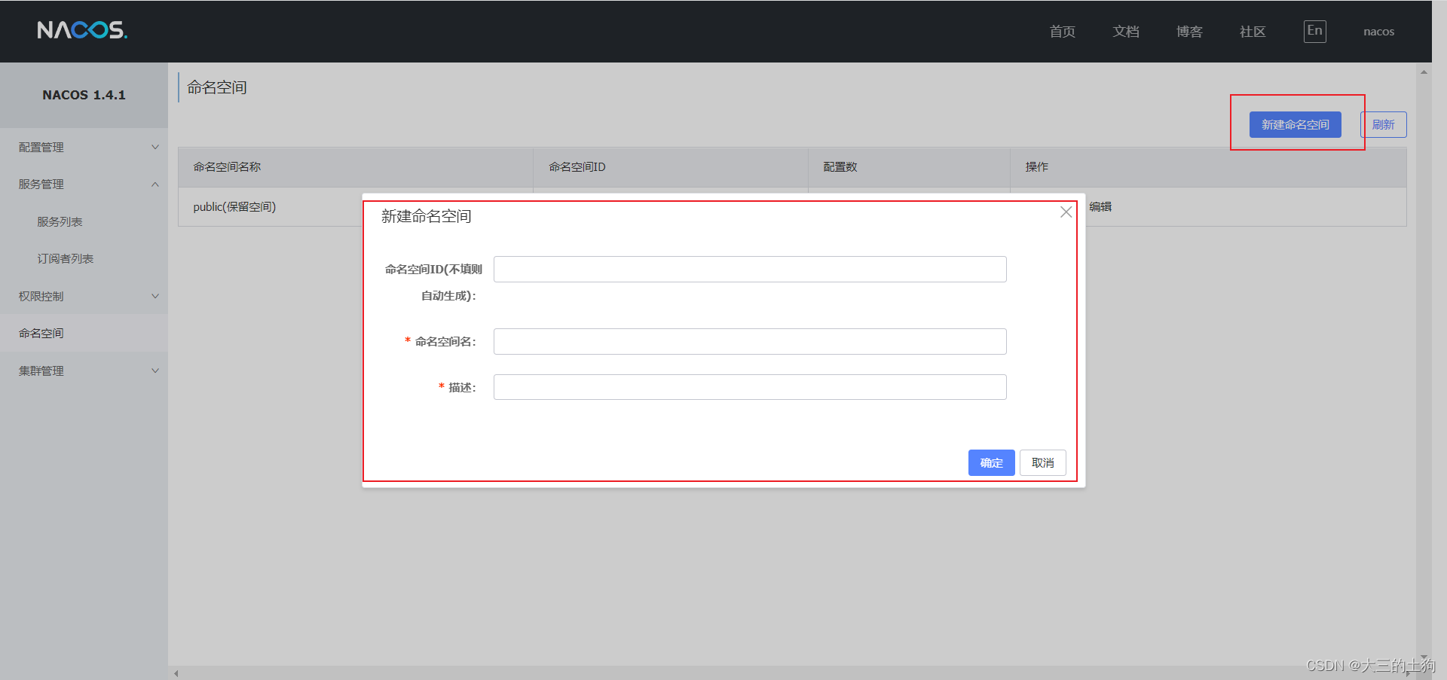Expand the 权限控制 menu
The height and width of the screenshot is (680, 1447).
pos(84,296)
